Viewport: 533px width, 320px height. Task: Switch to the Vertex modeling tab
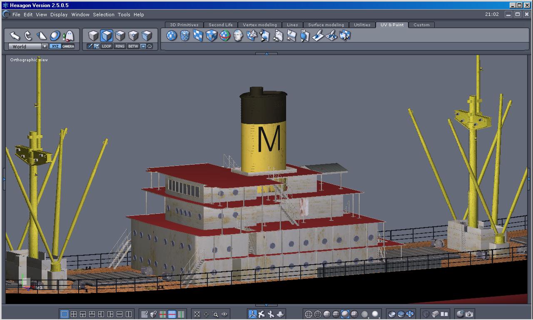(260, 25)
